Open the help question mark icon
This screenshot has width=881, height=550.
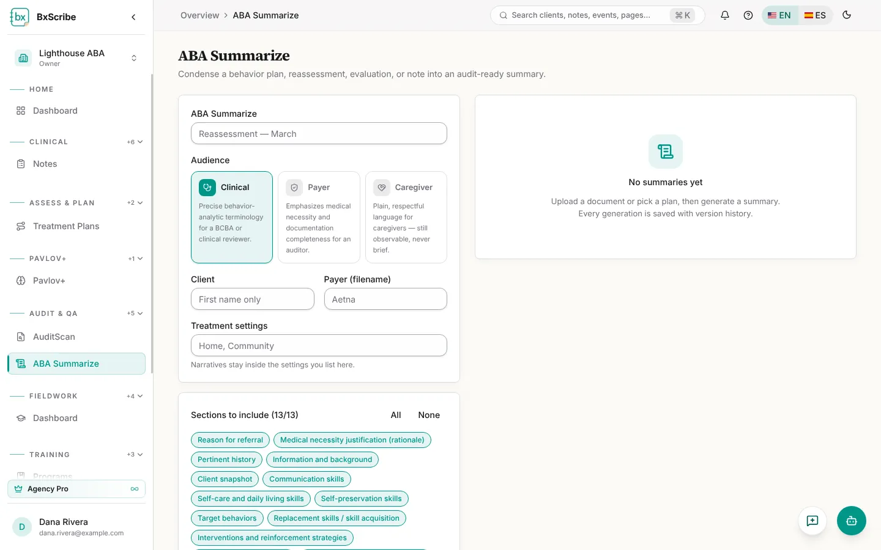[748, 15]
